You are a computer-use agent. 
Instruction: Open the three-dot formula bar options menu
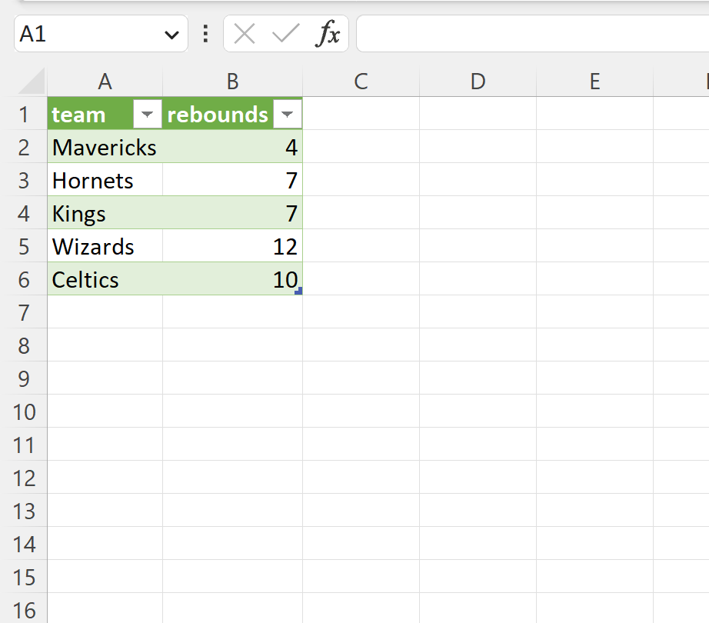[x=205, y=33]
